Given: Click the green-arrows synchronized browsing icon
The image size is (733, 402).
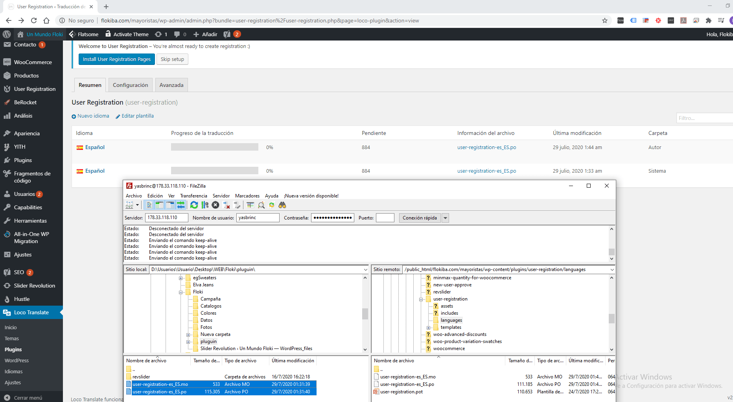Looking at the screenshot, I should coord(272,205).
